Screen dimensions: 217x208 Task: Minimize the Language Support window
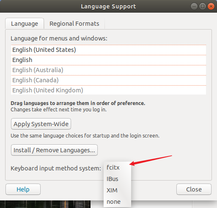tap(194, 6)
